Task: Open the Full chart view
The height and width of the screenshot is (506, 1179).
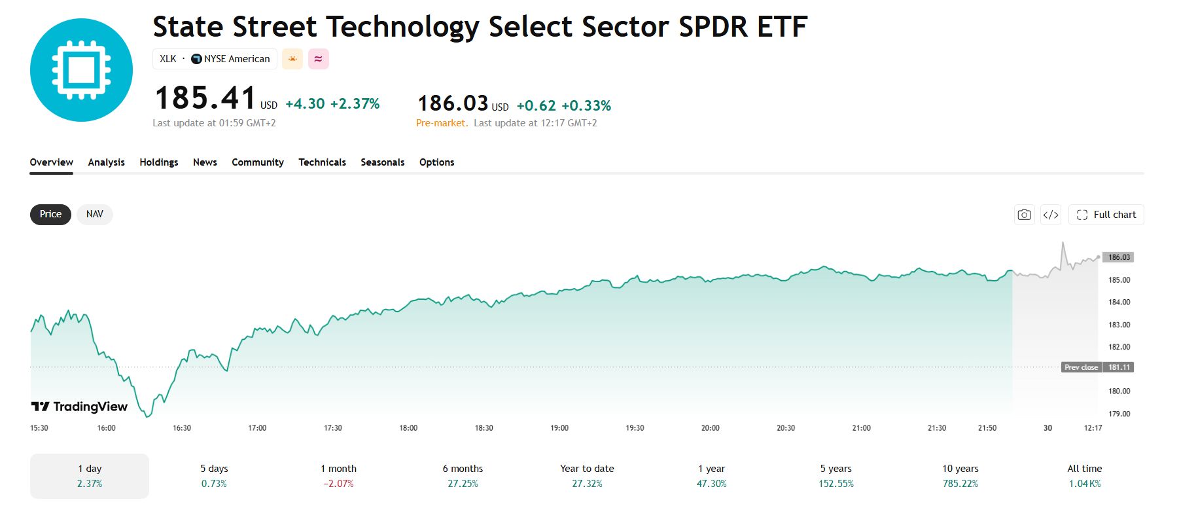Action: [x=1106, y=215]
